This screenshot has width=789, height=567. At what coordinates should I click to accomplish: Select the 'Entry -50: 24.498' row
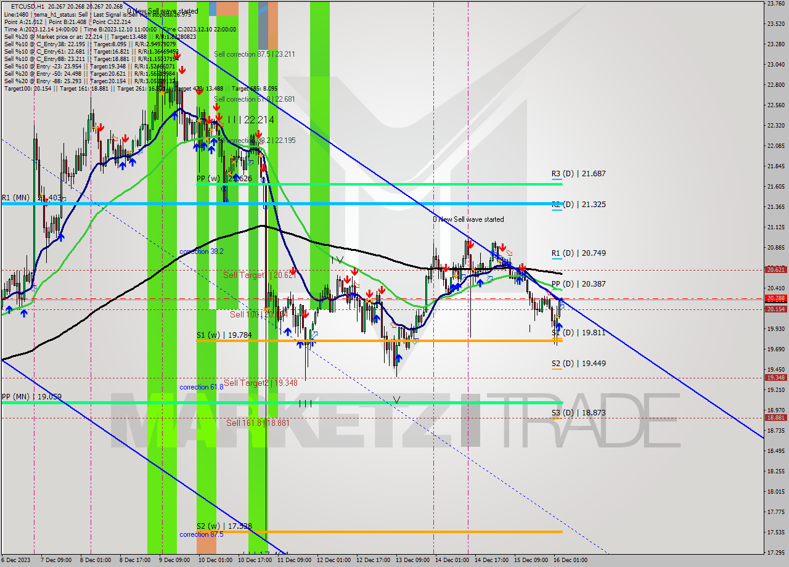[90, 73]
